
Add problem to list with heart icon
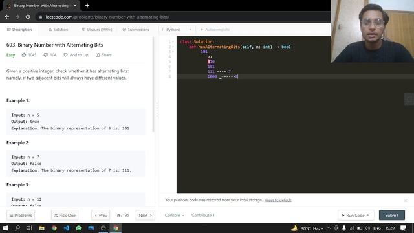(x=76, y=55)
